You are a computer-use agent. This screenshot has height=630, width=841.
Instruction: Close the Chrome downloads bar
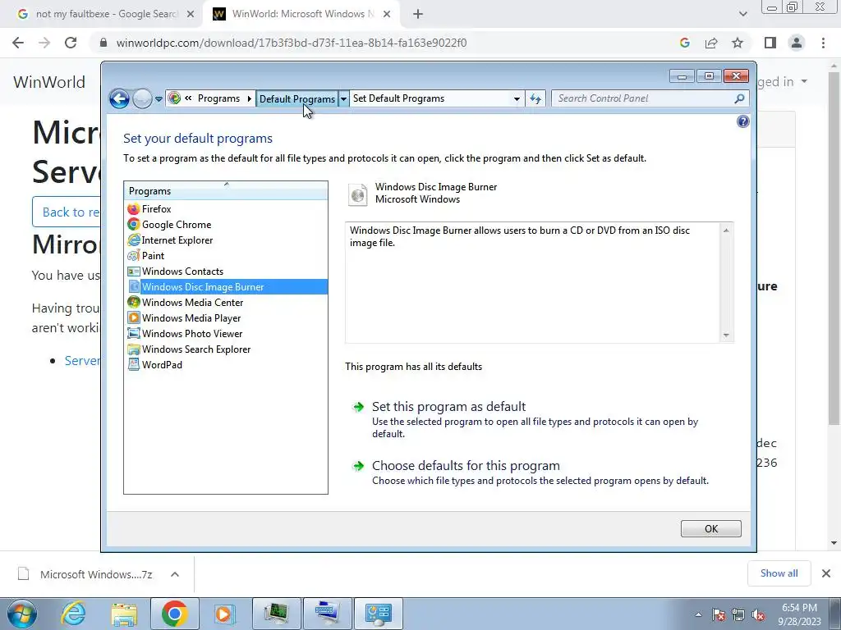tap(826, 573)
